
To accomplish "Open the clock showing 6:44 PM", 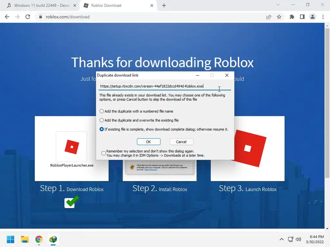I will point(315,239).
